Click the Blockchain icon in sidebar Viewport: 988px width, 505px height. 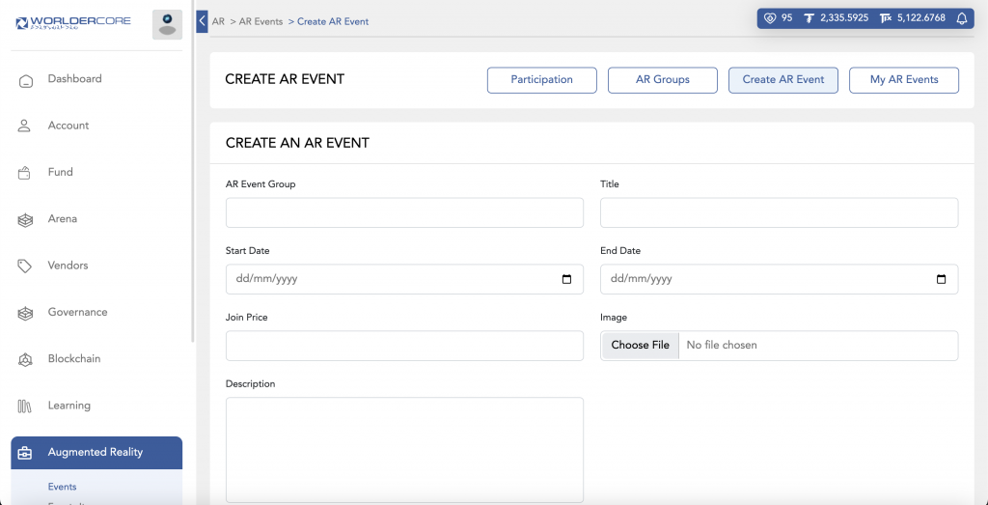pos(24,359)
